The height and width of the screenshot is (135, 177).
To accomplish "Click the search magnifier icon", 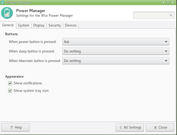I will [171, 15].
